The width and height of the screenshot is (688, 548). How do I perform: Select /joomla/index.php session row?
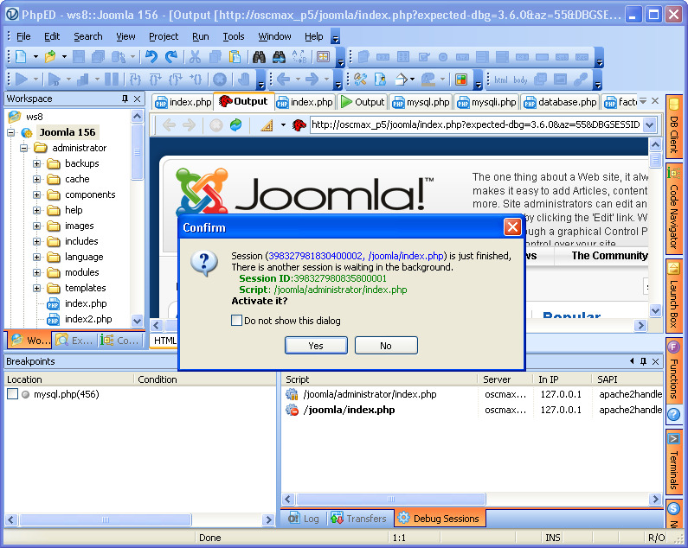472,410
